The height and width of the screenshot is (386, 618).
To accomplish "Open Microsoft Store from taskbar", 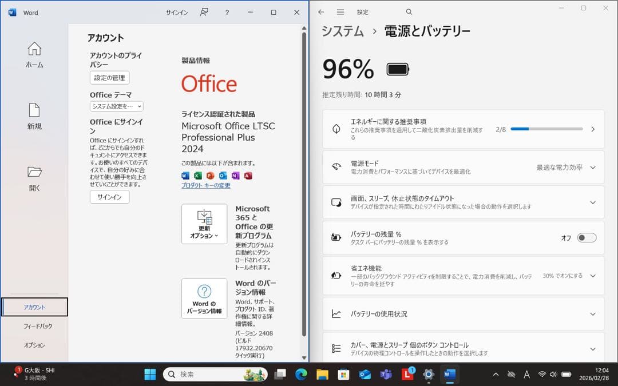I will coord(344,374).
